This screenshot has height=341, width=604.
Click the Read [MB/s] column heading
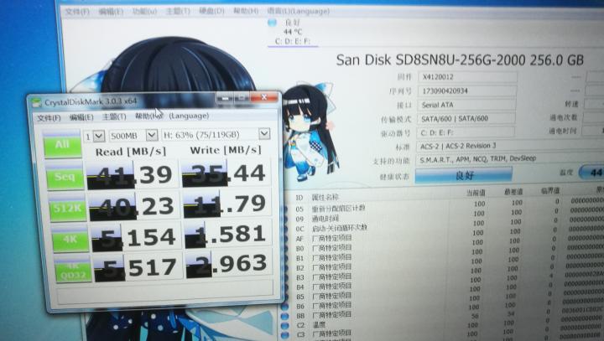pos(131,152)
